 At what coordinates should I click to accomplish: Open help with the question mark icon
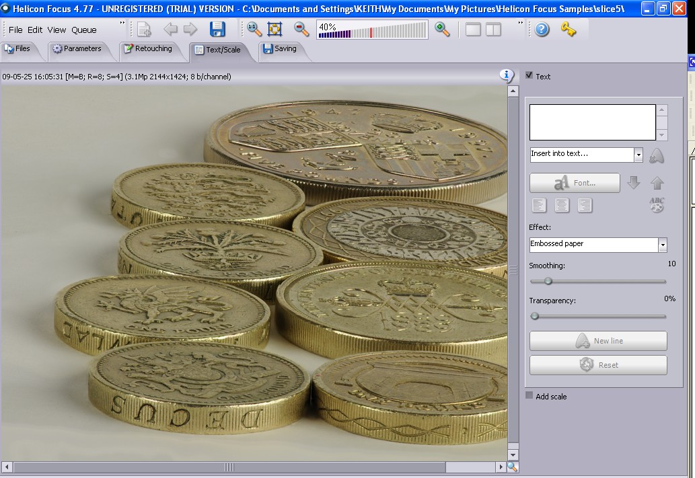tap(542, 30)
